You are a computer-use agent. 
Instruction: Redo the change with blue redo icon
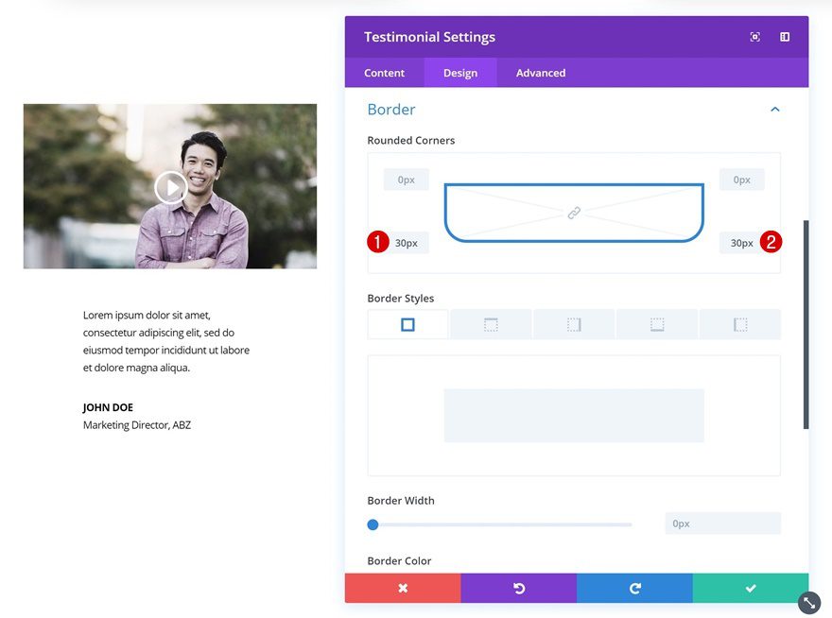tap(634, 587)
